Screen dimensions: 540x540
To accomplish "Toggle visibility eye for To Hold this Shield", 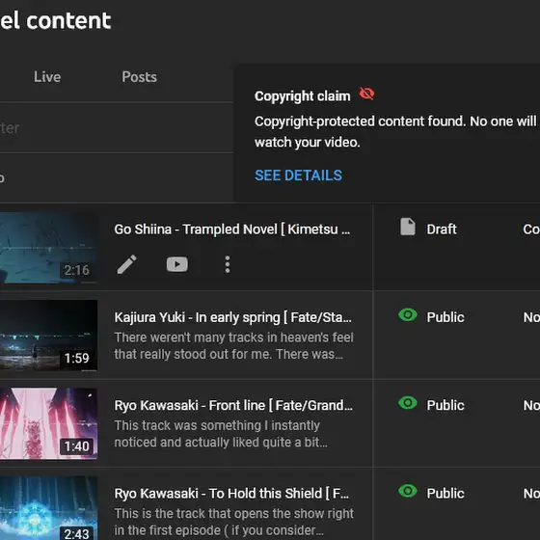I will (408, 491).
